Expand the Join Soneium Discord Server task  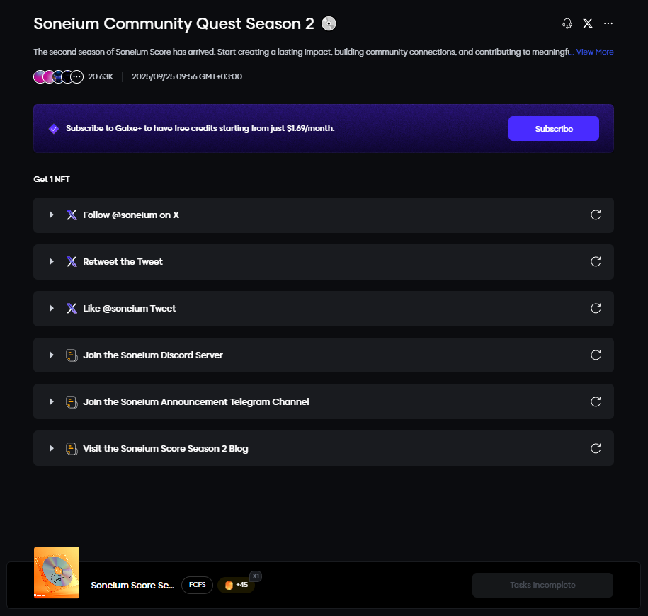click(x=52, y=355)
